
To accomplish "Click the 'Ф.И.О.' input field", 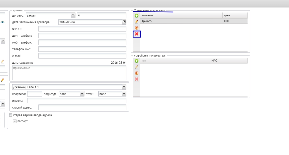I will click(x=82, y=29).
